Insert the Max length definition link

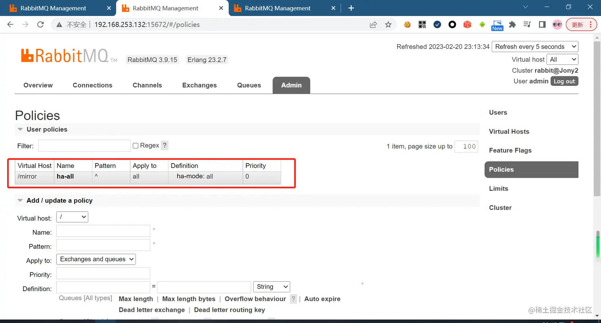[136, 299]
